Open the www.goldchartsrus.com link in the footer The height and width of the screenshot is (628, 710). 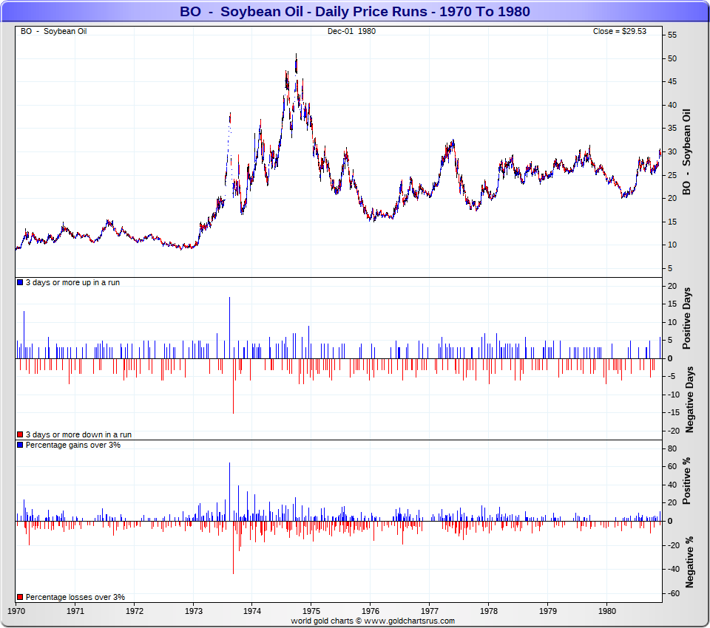click(409, 621)
